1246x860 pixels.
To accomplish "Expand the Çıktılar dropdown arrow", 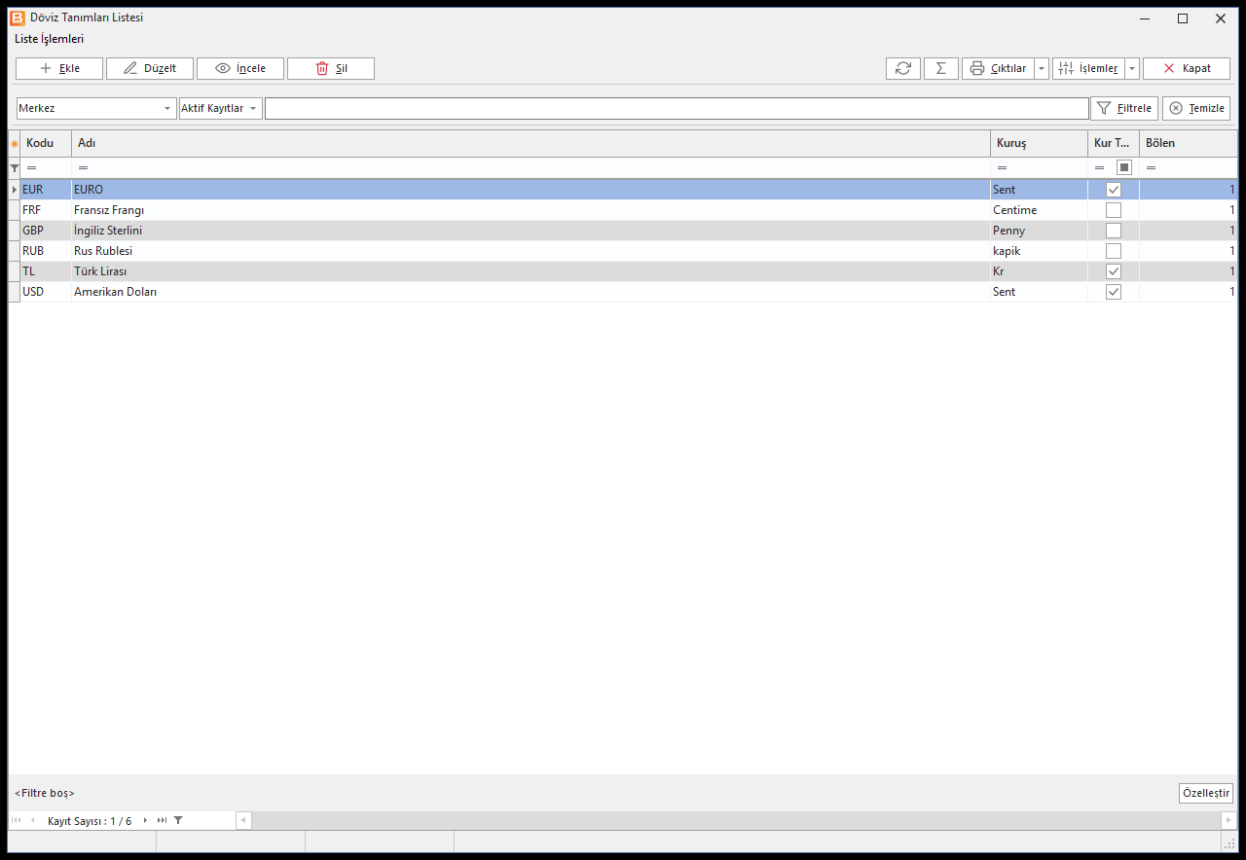I will click(x=1042, y=68).
